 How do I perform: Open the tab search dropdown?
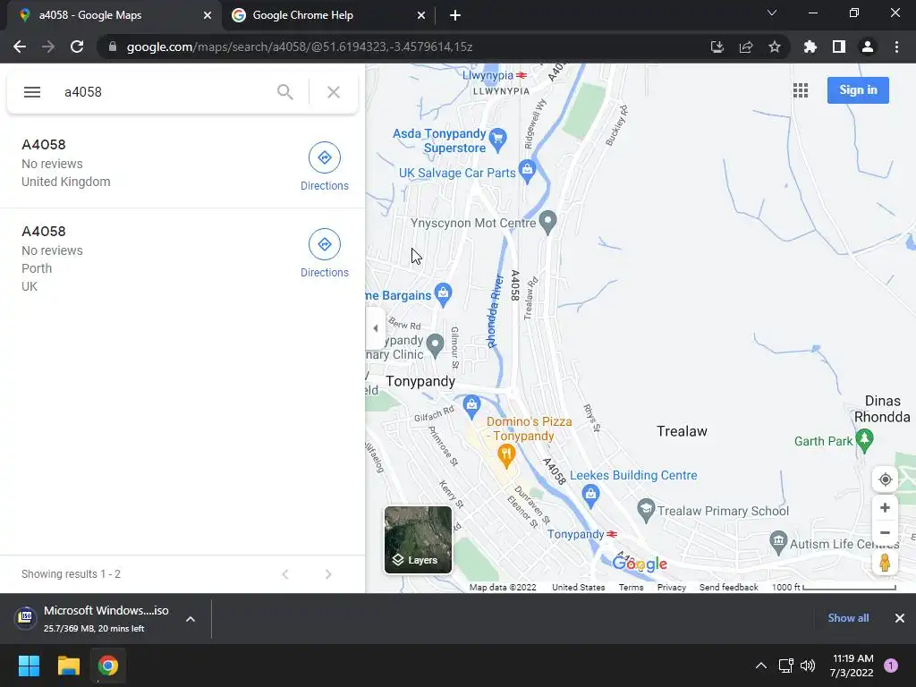(x=772, y=13)
